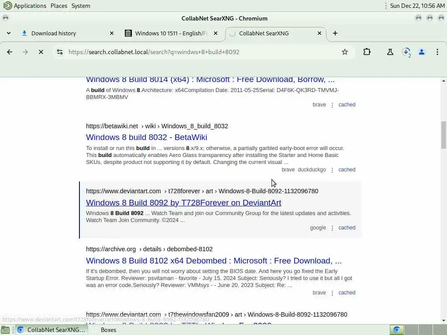Expand the tab search dropdown
The image size is (447, 335).
click(9, 33)
